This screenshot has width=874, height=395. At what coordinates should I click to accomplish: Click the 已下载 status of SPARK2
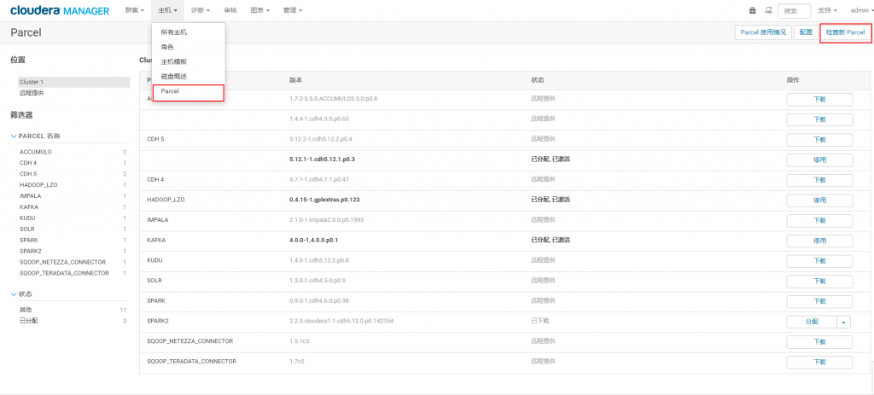[x=540, y=321]
